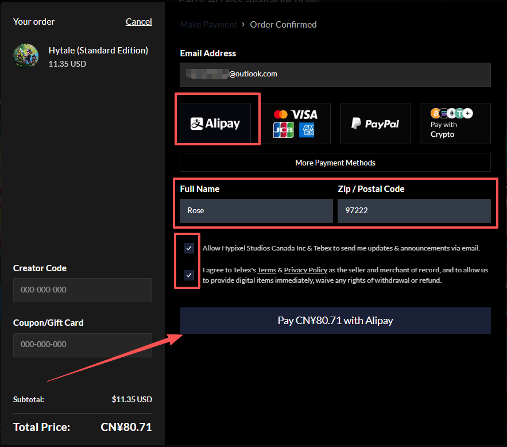Click the Order Confirmed breadcrumb
The image size is (507, 447).
(x=283, y=25)
